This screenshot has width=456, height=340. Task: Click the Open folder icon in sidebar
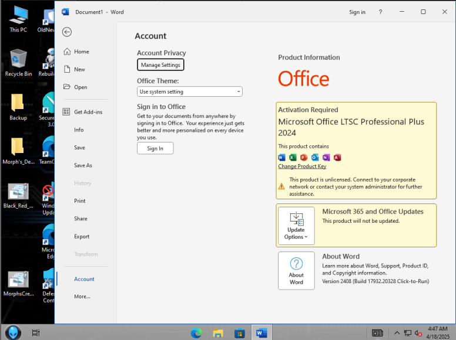click(x=67, y=87)
